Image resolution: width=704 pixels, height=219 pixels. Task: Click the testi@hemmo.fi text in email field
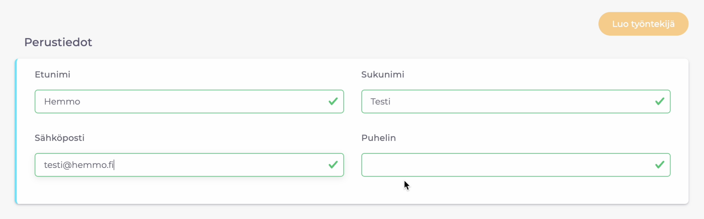point(78,165)
